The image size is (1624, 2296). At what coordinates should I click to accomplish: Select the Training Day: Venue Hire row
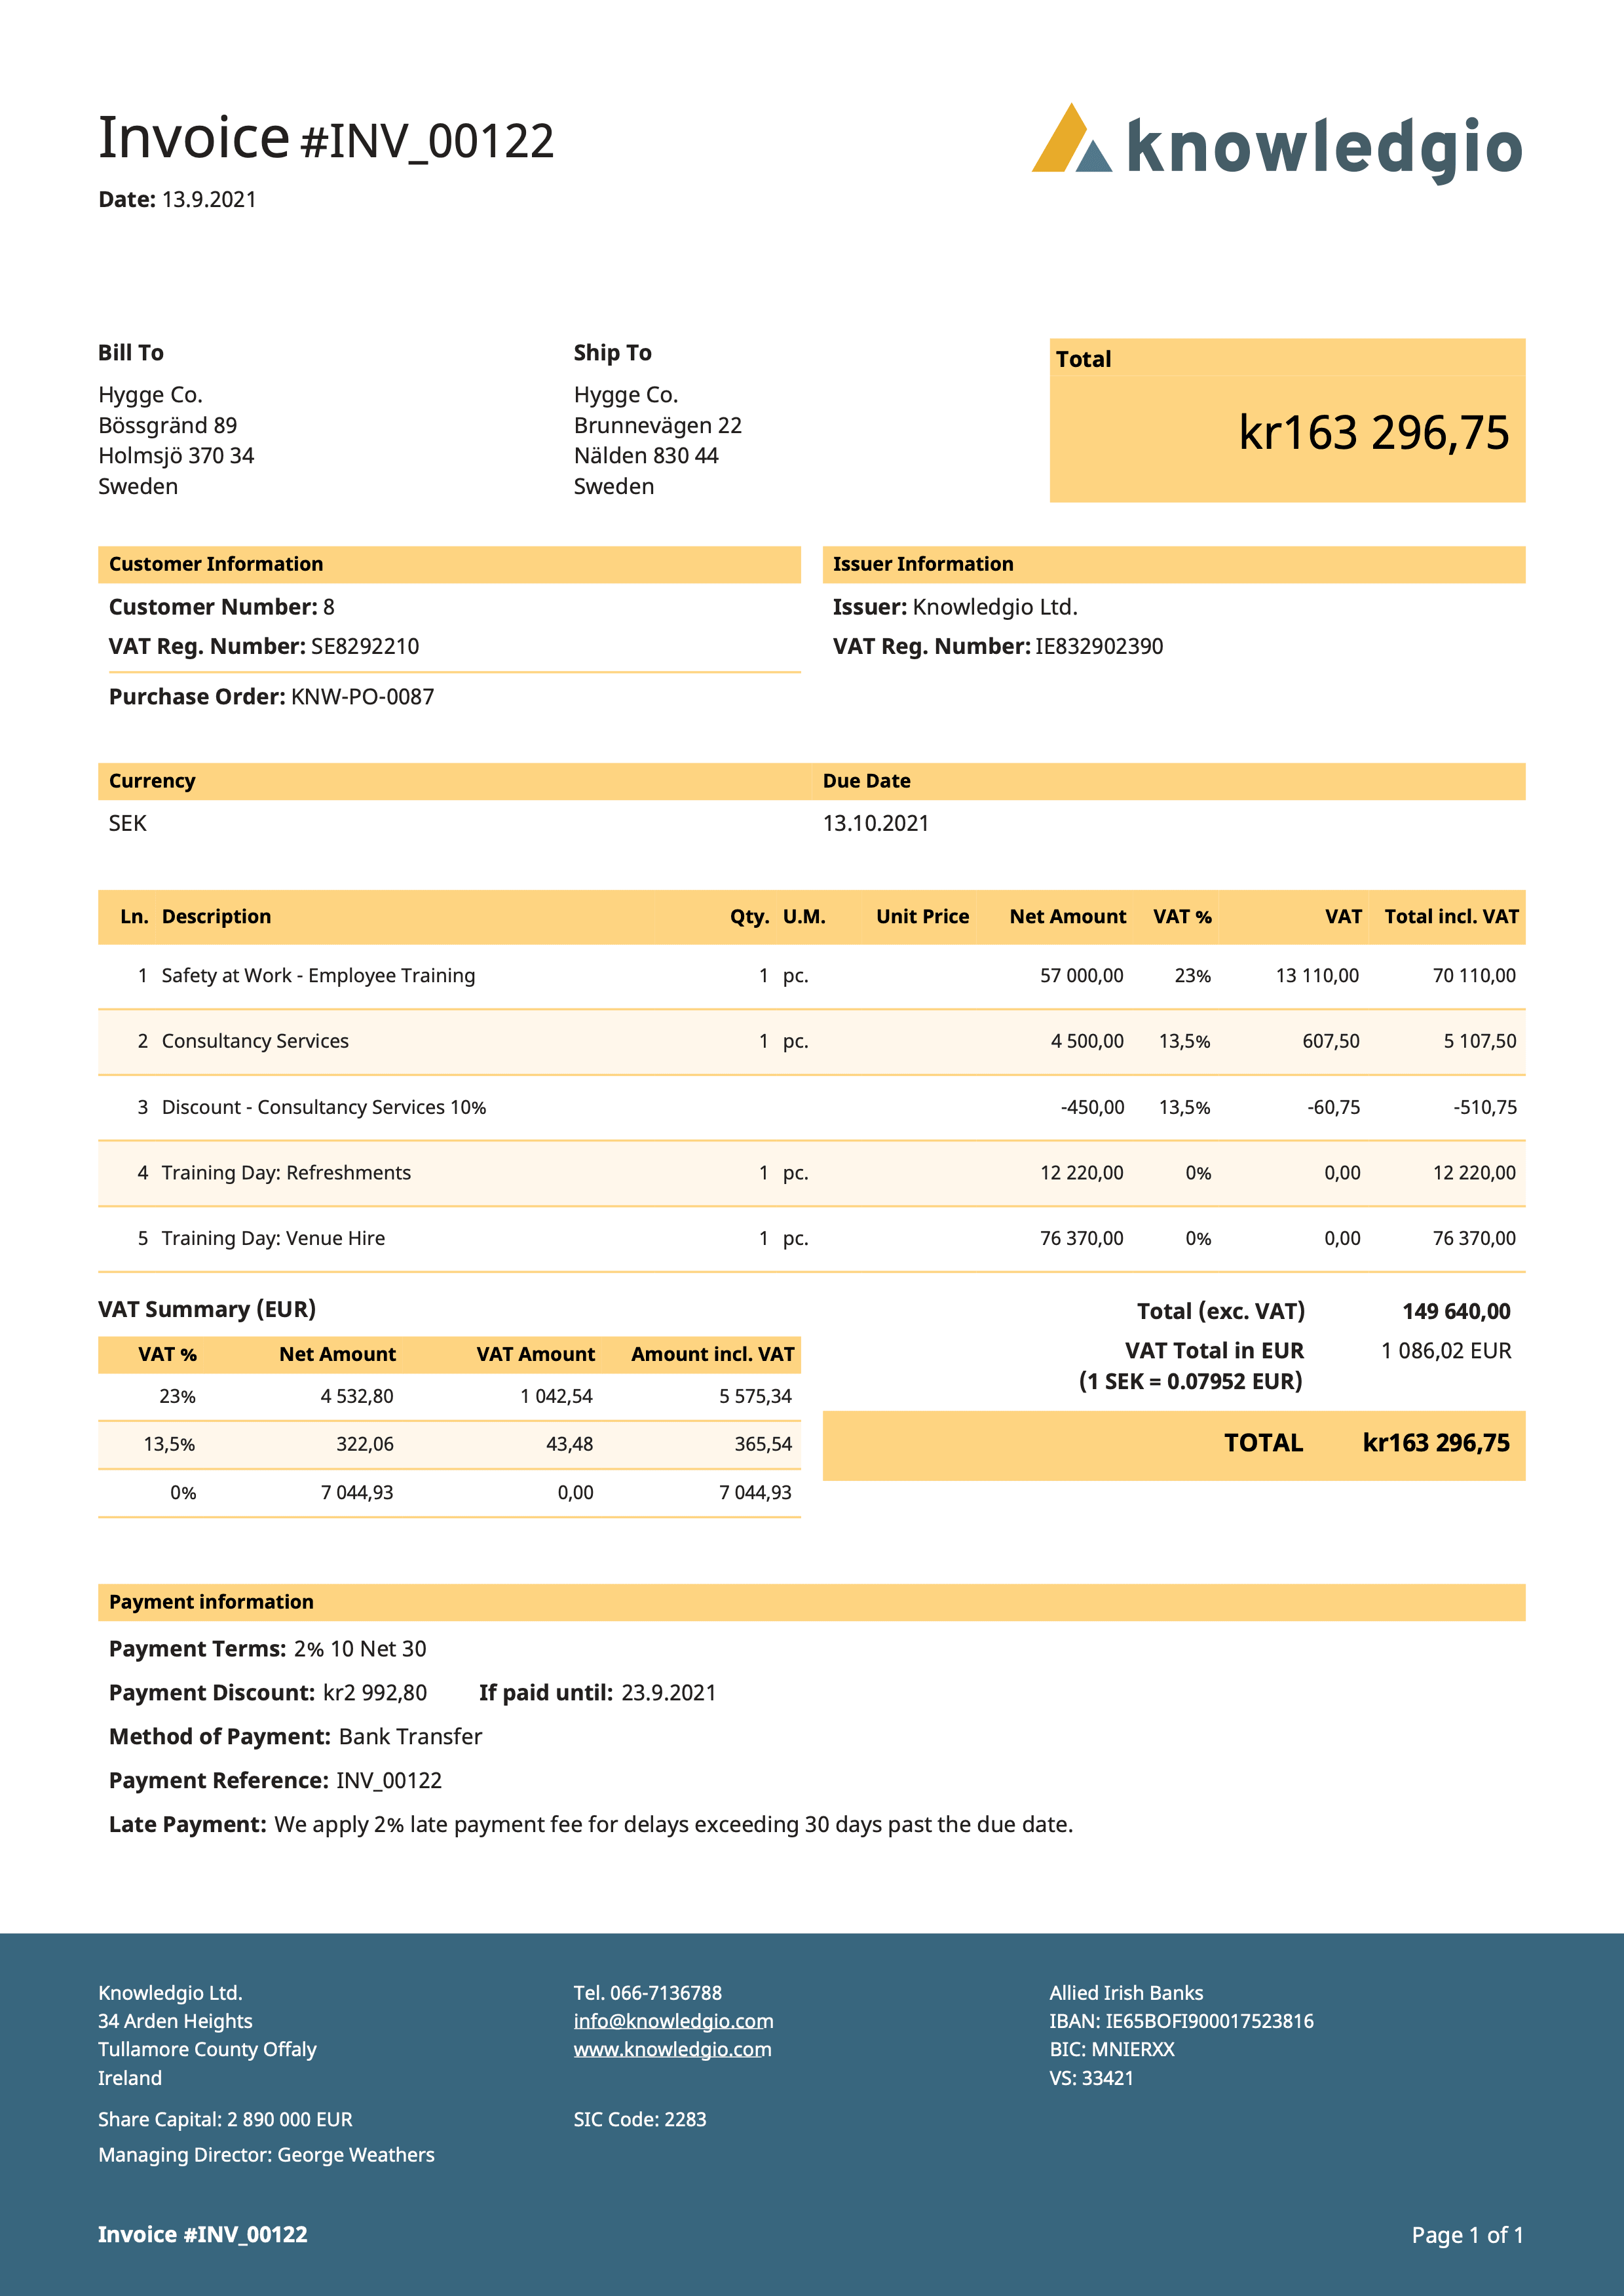click(273, 1238)
